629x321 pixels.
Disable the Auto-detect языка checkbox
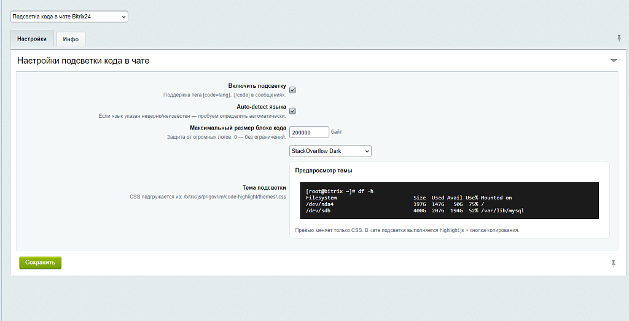pyautogui.click(x=293, y=111)
